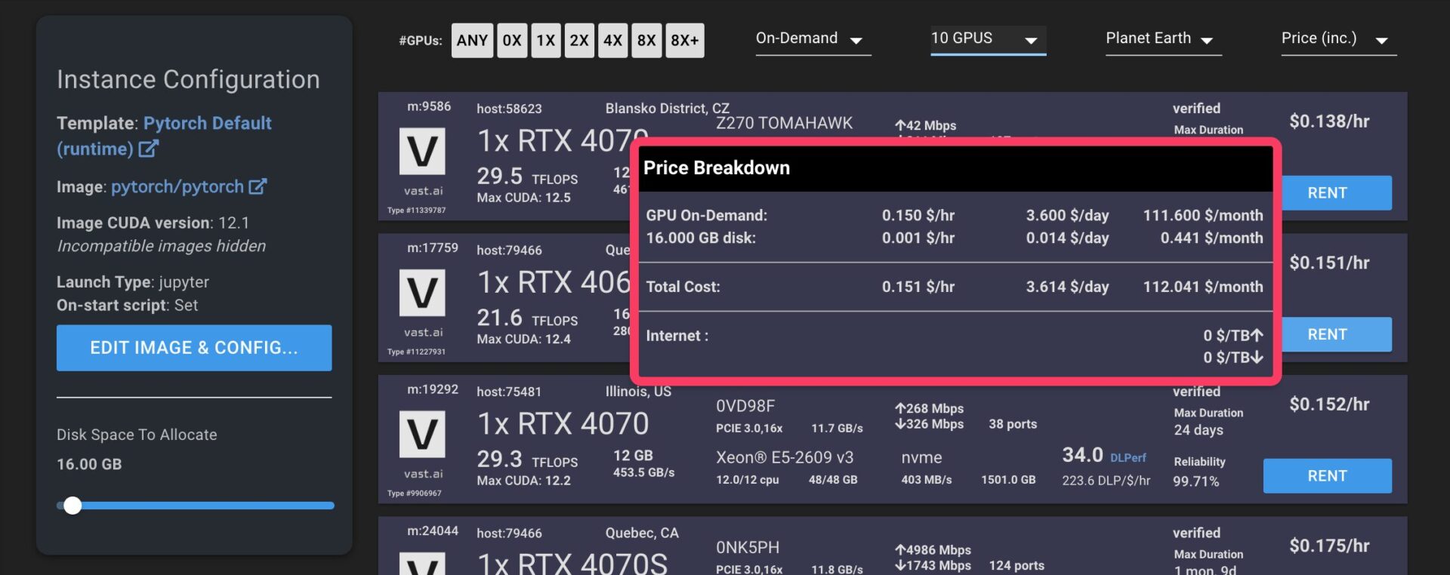Click the pytorch/pytorch image external link icon

[258, 186]
